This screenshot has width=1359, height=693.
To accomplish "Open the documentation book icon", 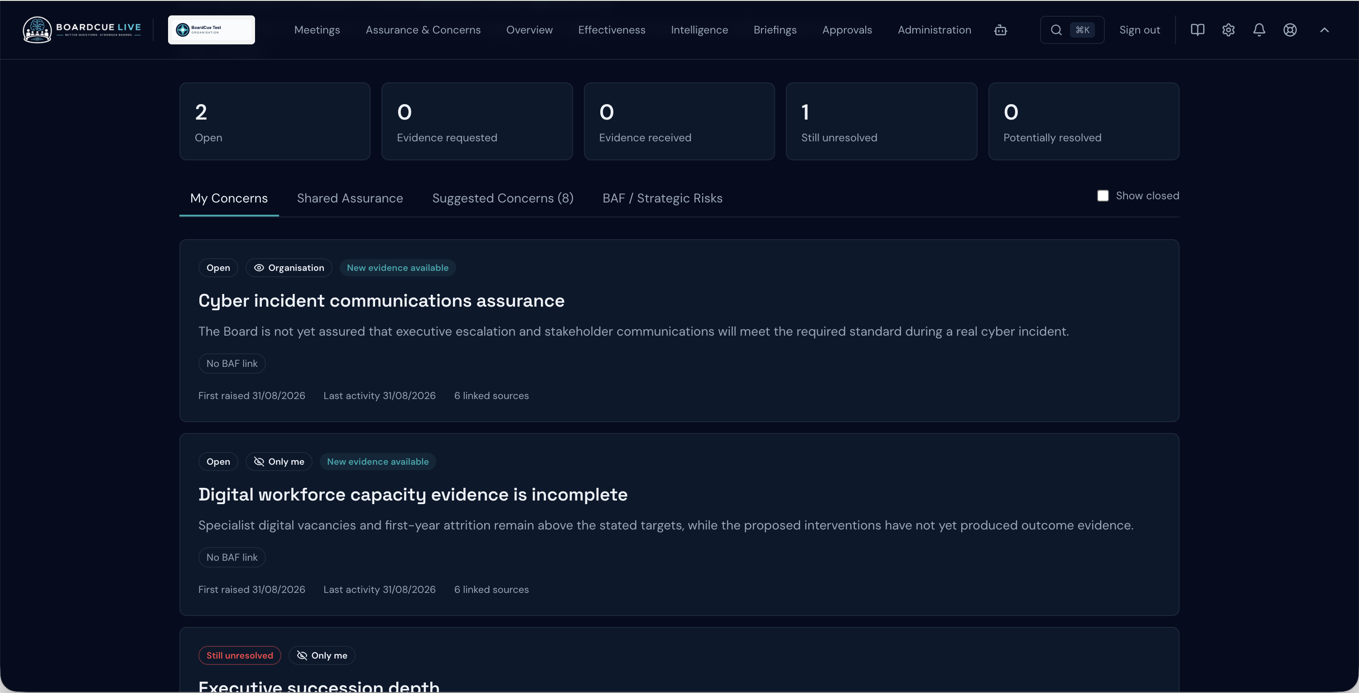I will click(1198, 30).
